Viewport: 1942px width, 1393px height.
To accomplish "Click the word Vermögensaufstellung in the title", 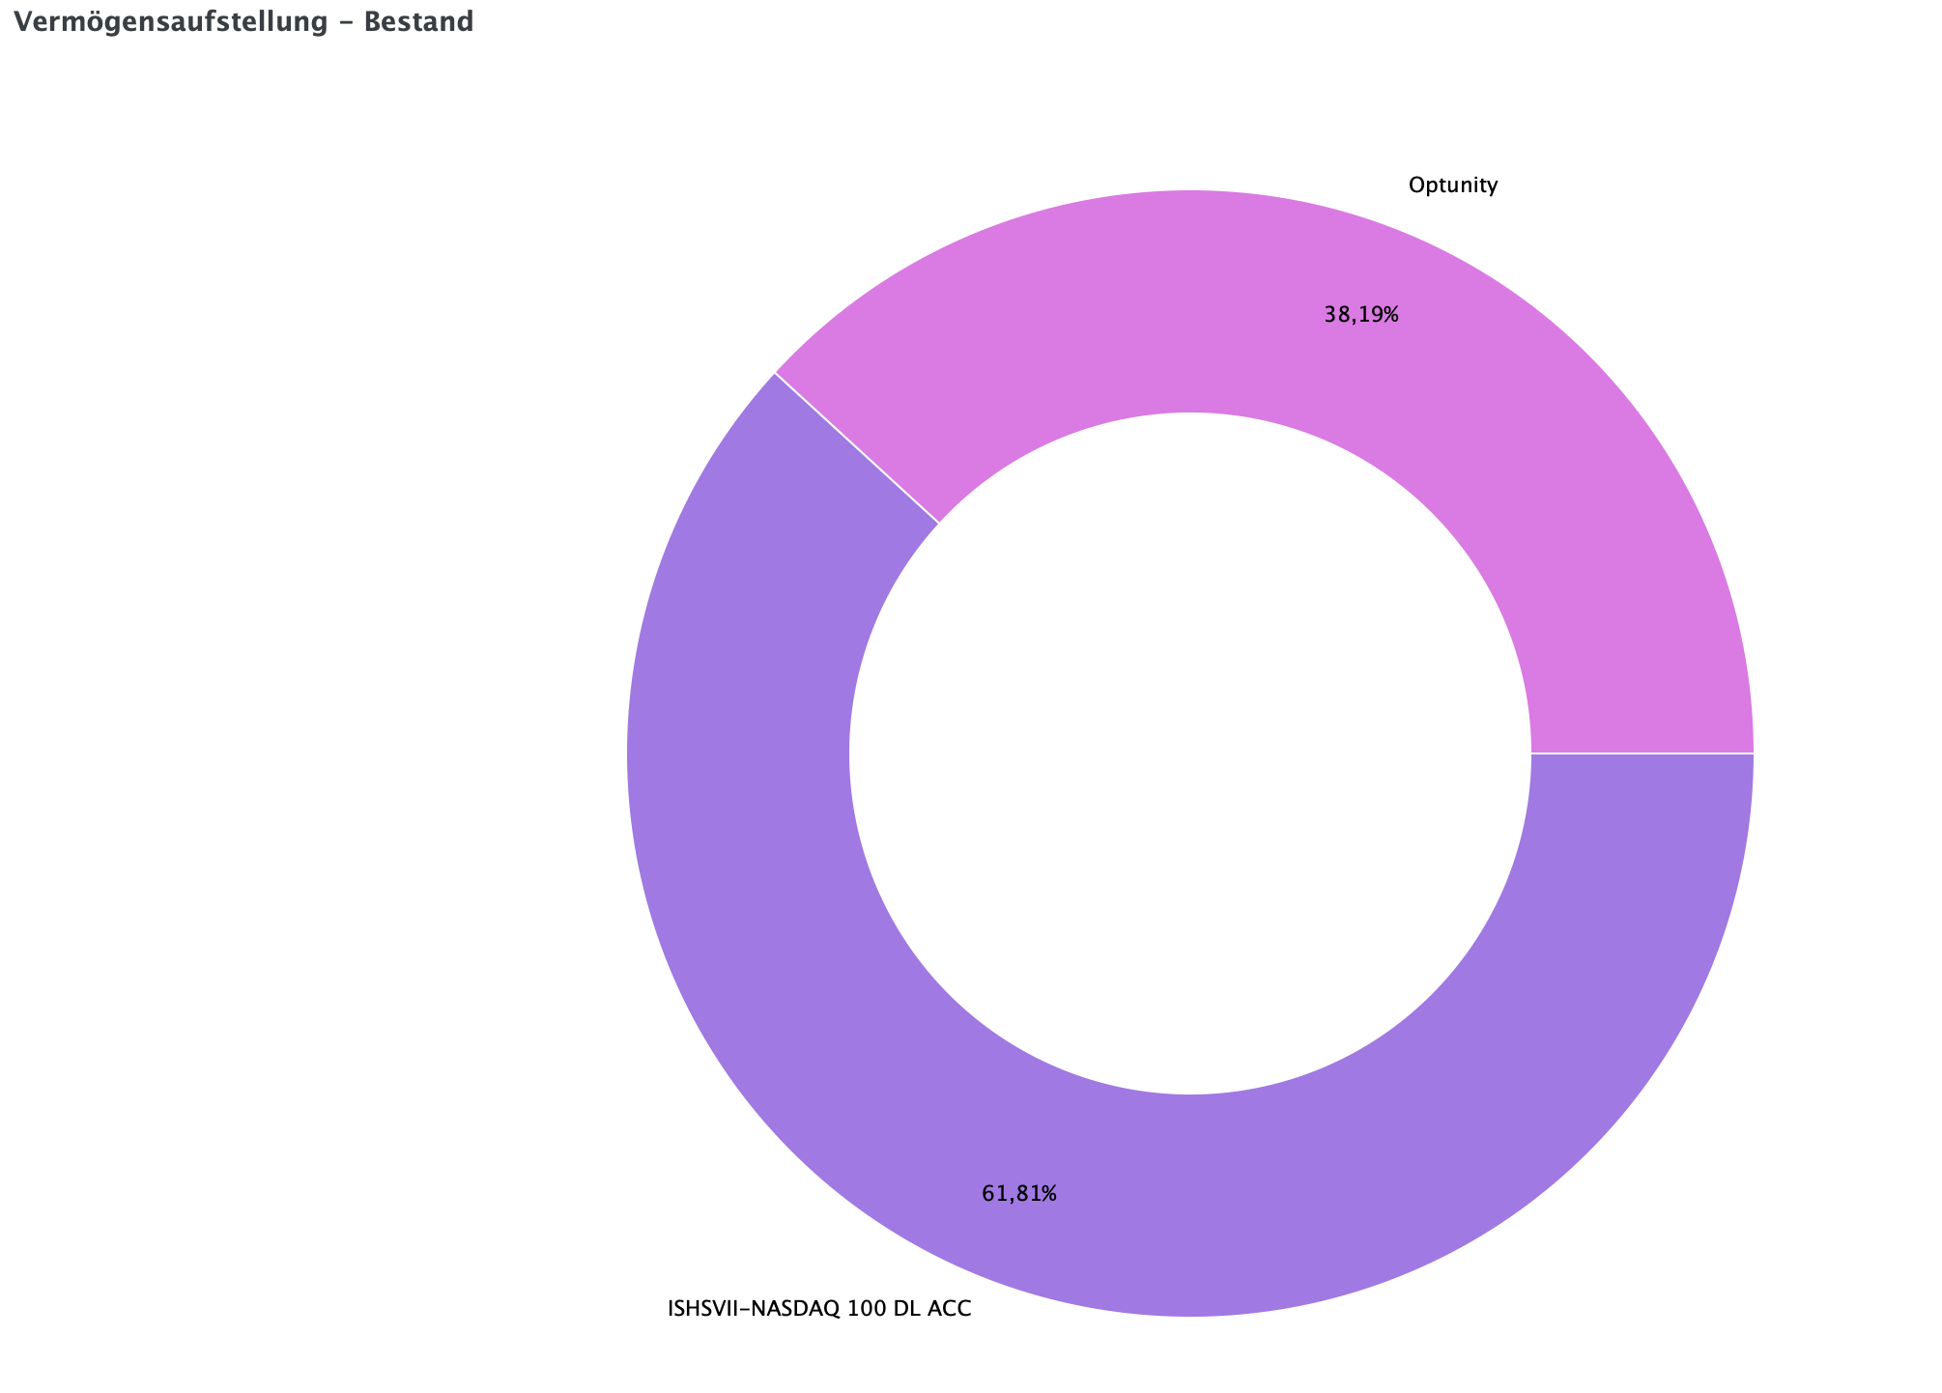I will 170,21.
